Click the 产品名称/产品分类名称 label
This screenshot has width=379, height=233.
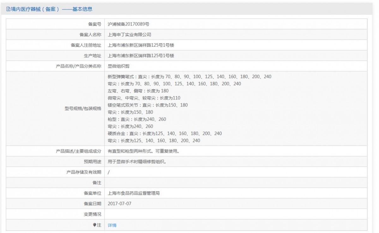tap(78, 66)
